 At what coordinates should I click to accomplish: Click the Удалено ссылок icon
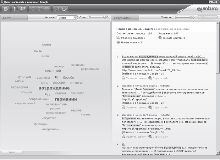coord(118,38)
